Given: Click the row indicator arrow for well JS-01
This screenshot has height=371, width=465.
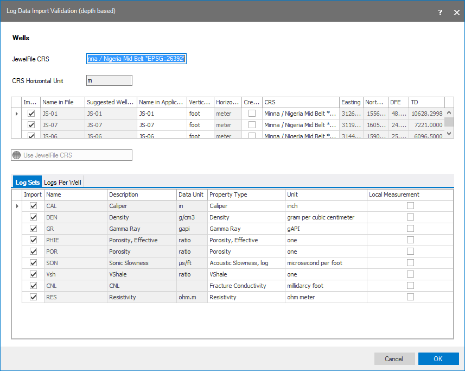Looking at the screenshot, I should 16,114.
